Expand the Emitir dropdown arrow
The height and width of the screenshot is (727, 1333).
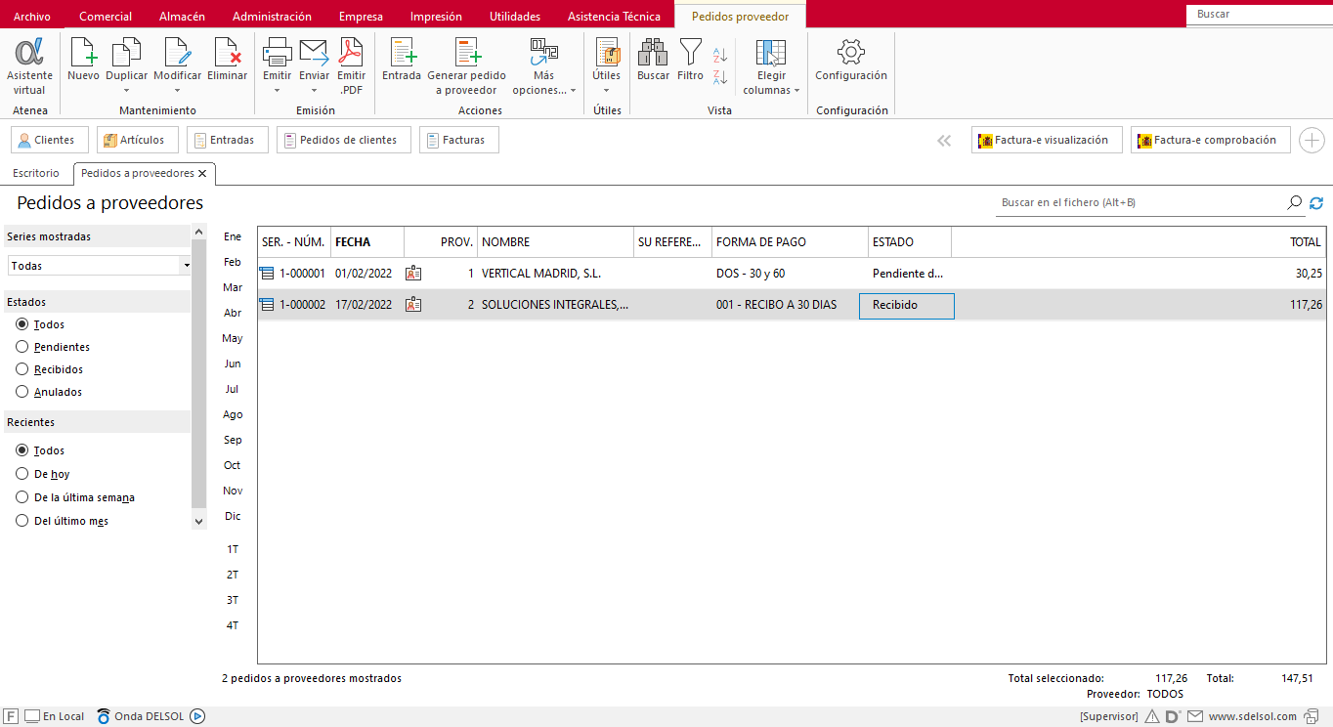(x=277, y=91)
